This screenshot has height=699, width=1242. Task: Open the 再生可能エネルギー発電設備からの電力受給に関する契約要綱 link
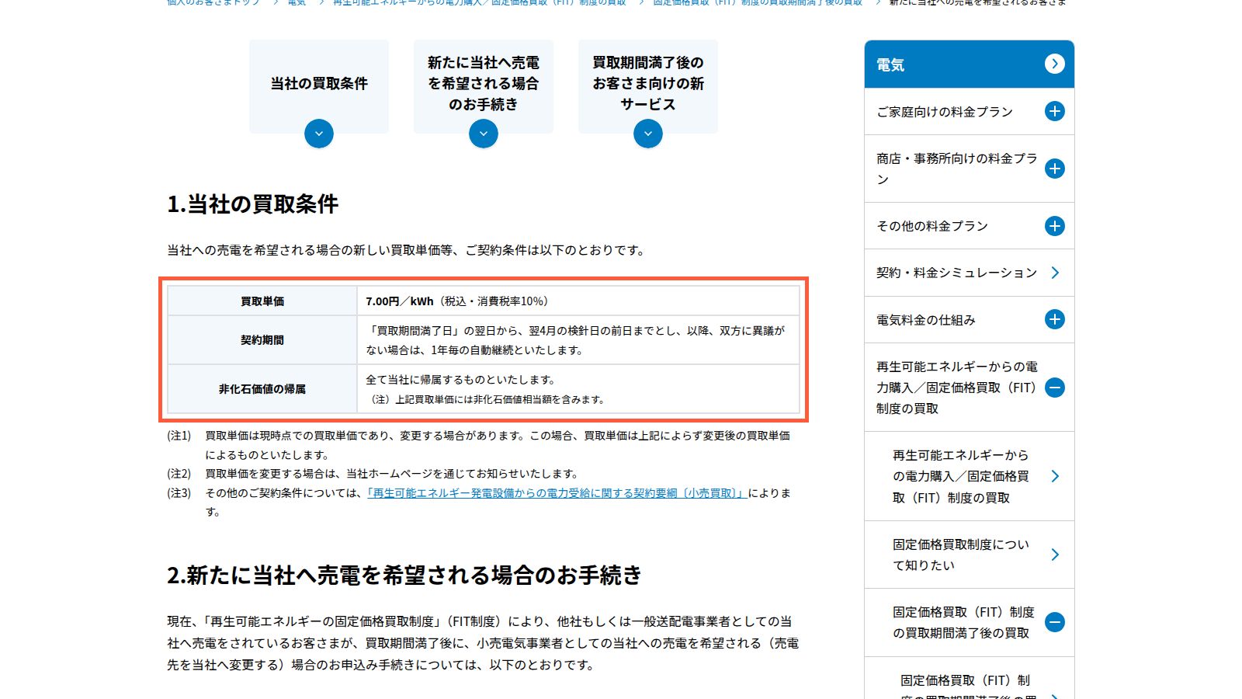pyautogui.click(x=557, y=493)
